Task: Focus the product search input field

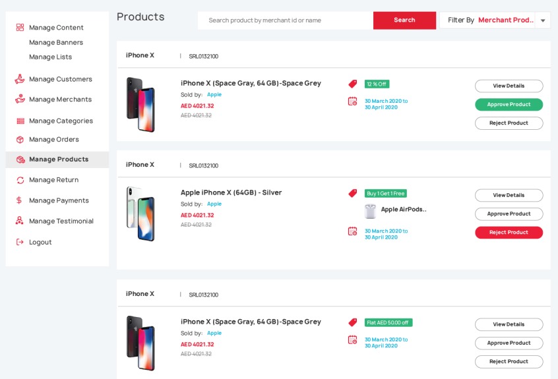Action: 286,20
